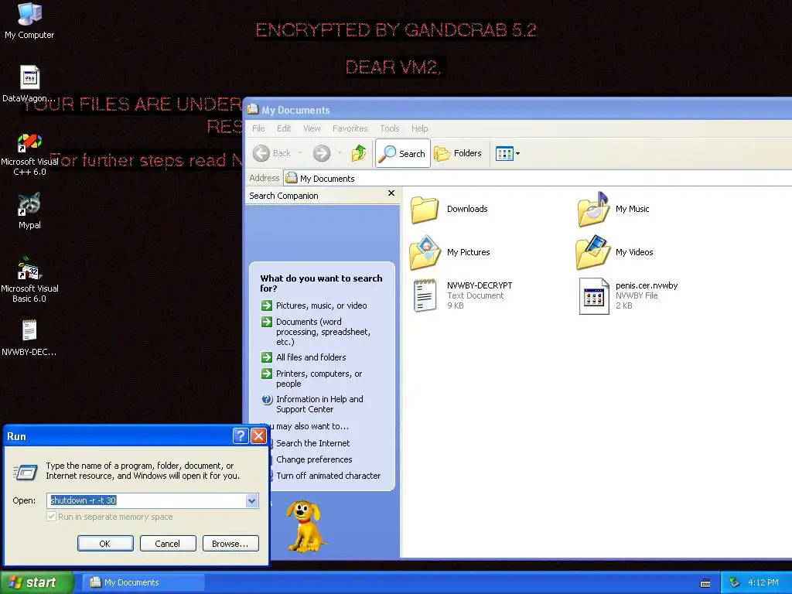Open the Forward button history dropdown arrow
792x594 pixels.
(340, 153)
